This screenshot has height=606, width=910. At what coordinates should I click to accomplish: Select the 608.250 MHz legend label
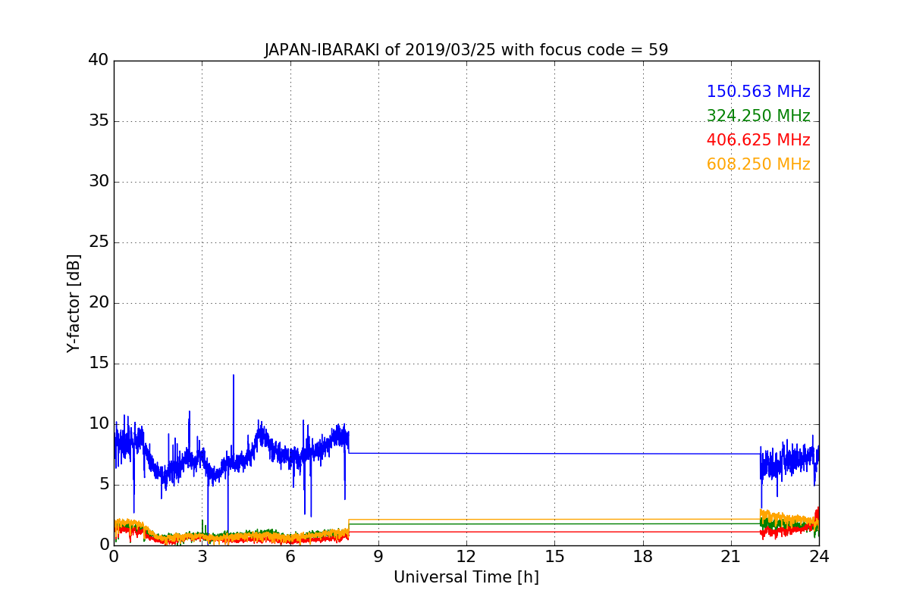pyautogui.click(x=758, y=164)
